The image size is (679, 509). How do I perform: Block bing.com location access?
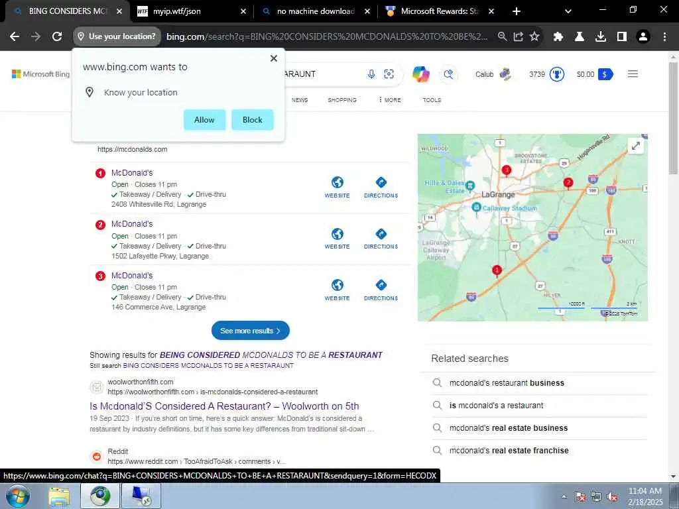[253, 120]
